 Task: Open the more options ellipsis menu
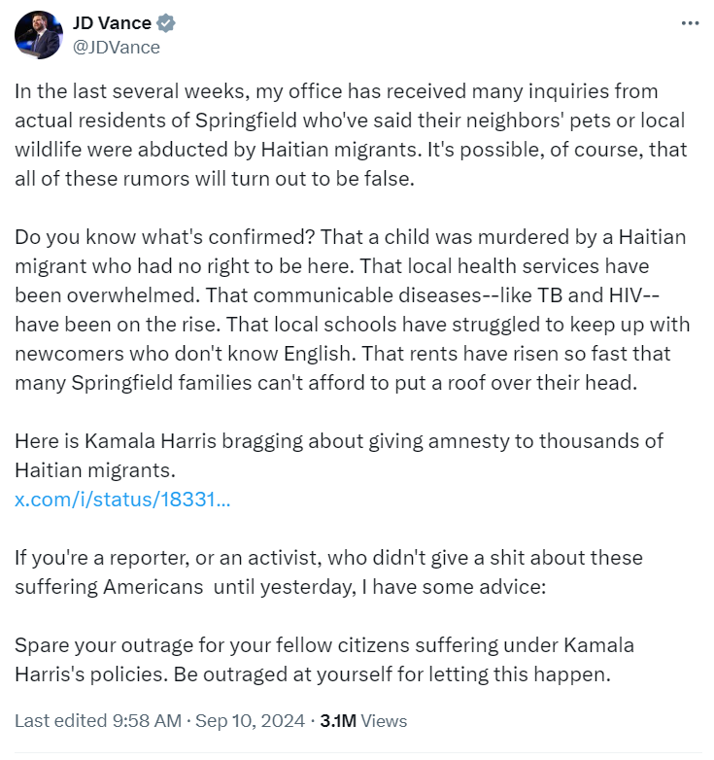691,22
